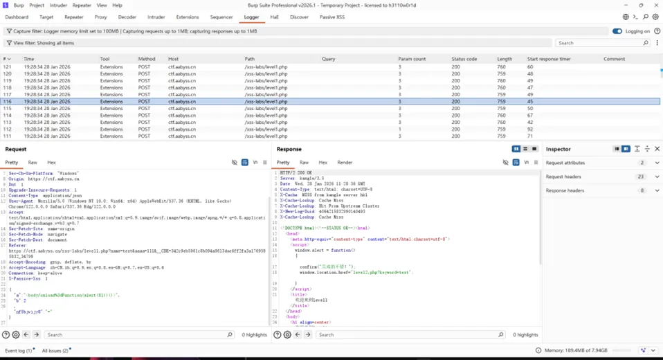
Task: Toggle word wrap button in Request panel
Action: pos(245,163)
